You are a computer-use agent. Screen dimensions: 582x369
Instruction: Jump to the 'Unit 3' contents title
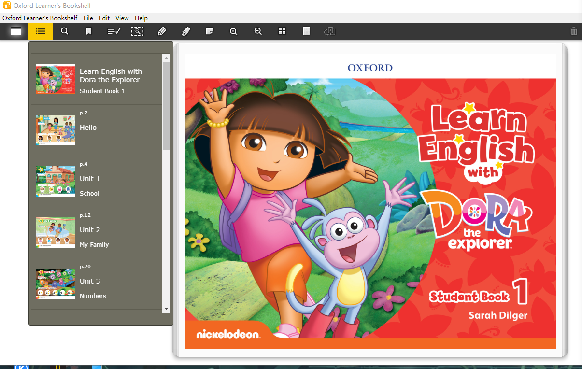pyautogui.click(x=90, y=281)
